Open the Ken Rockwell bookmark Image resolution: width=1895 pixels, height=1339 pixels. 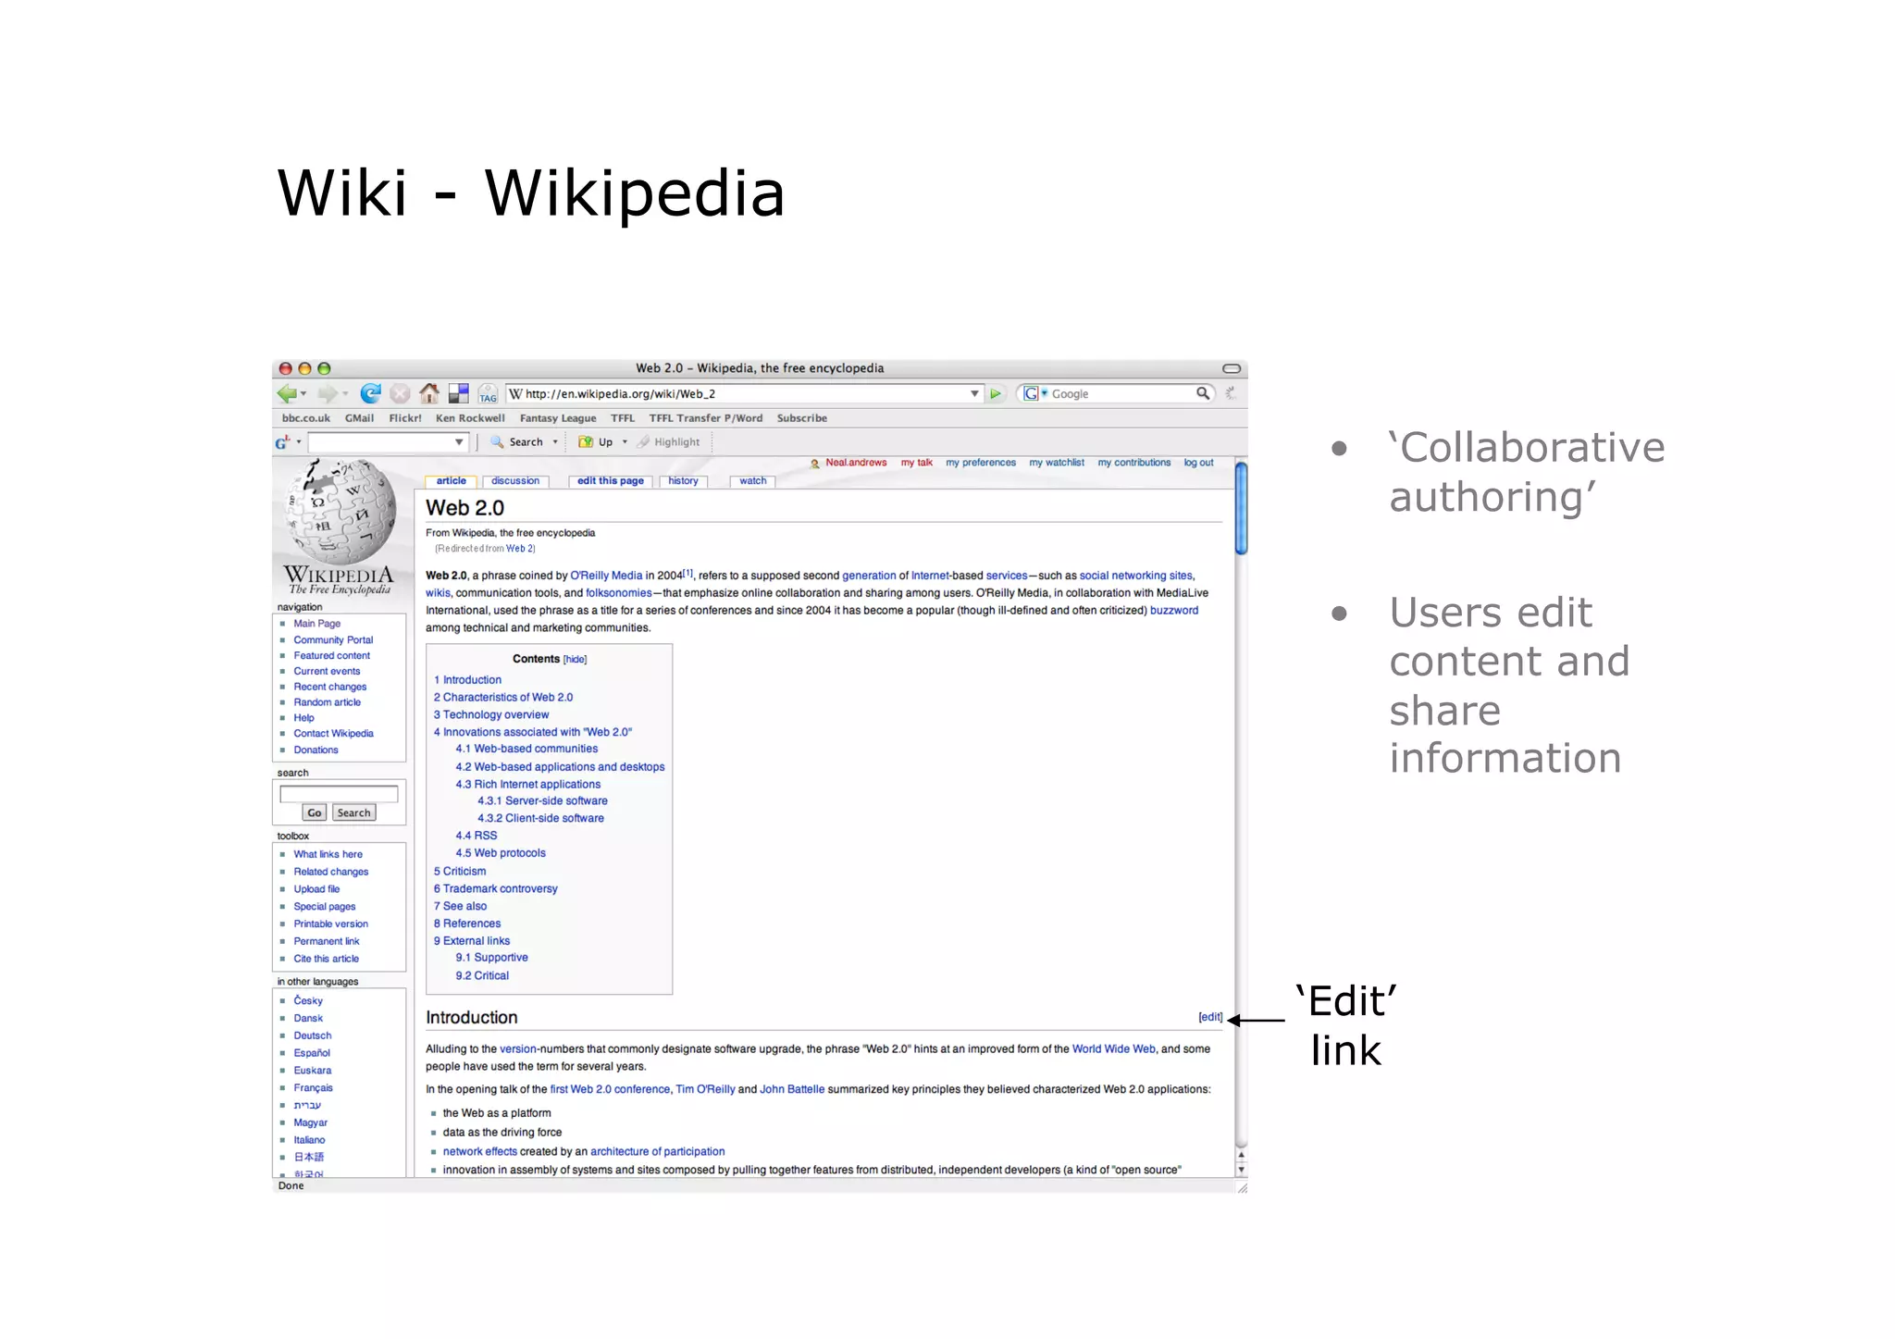(x=470, y=418)
